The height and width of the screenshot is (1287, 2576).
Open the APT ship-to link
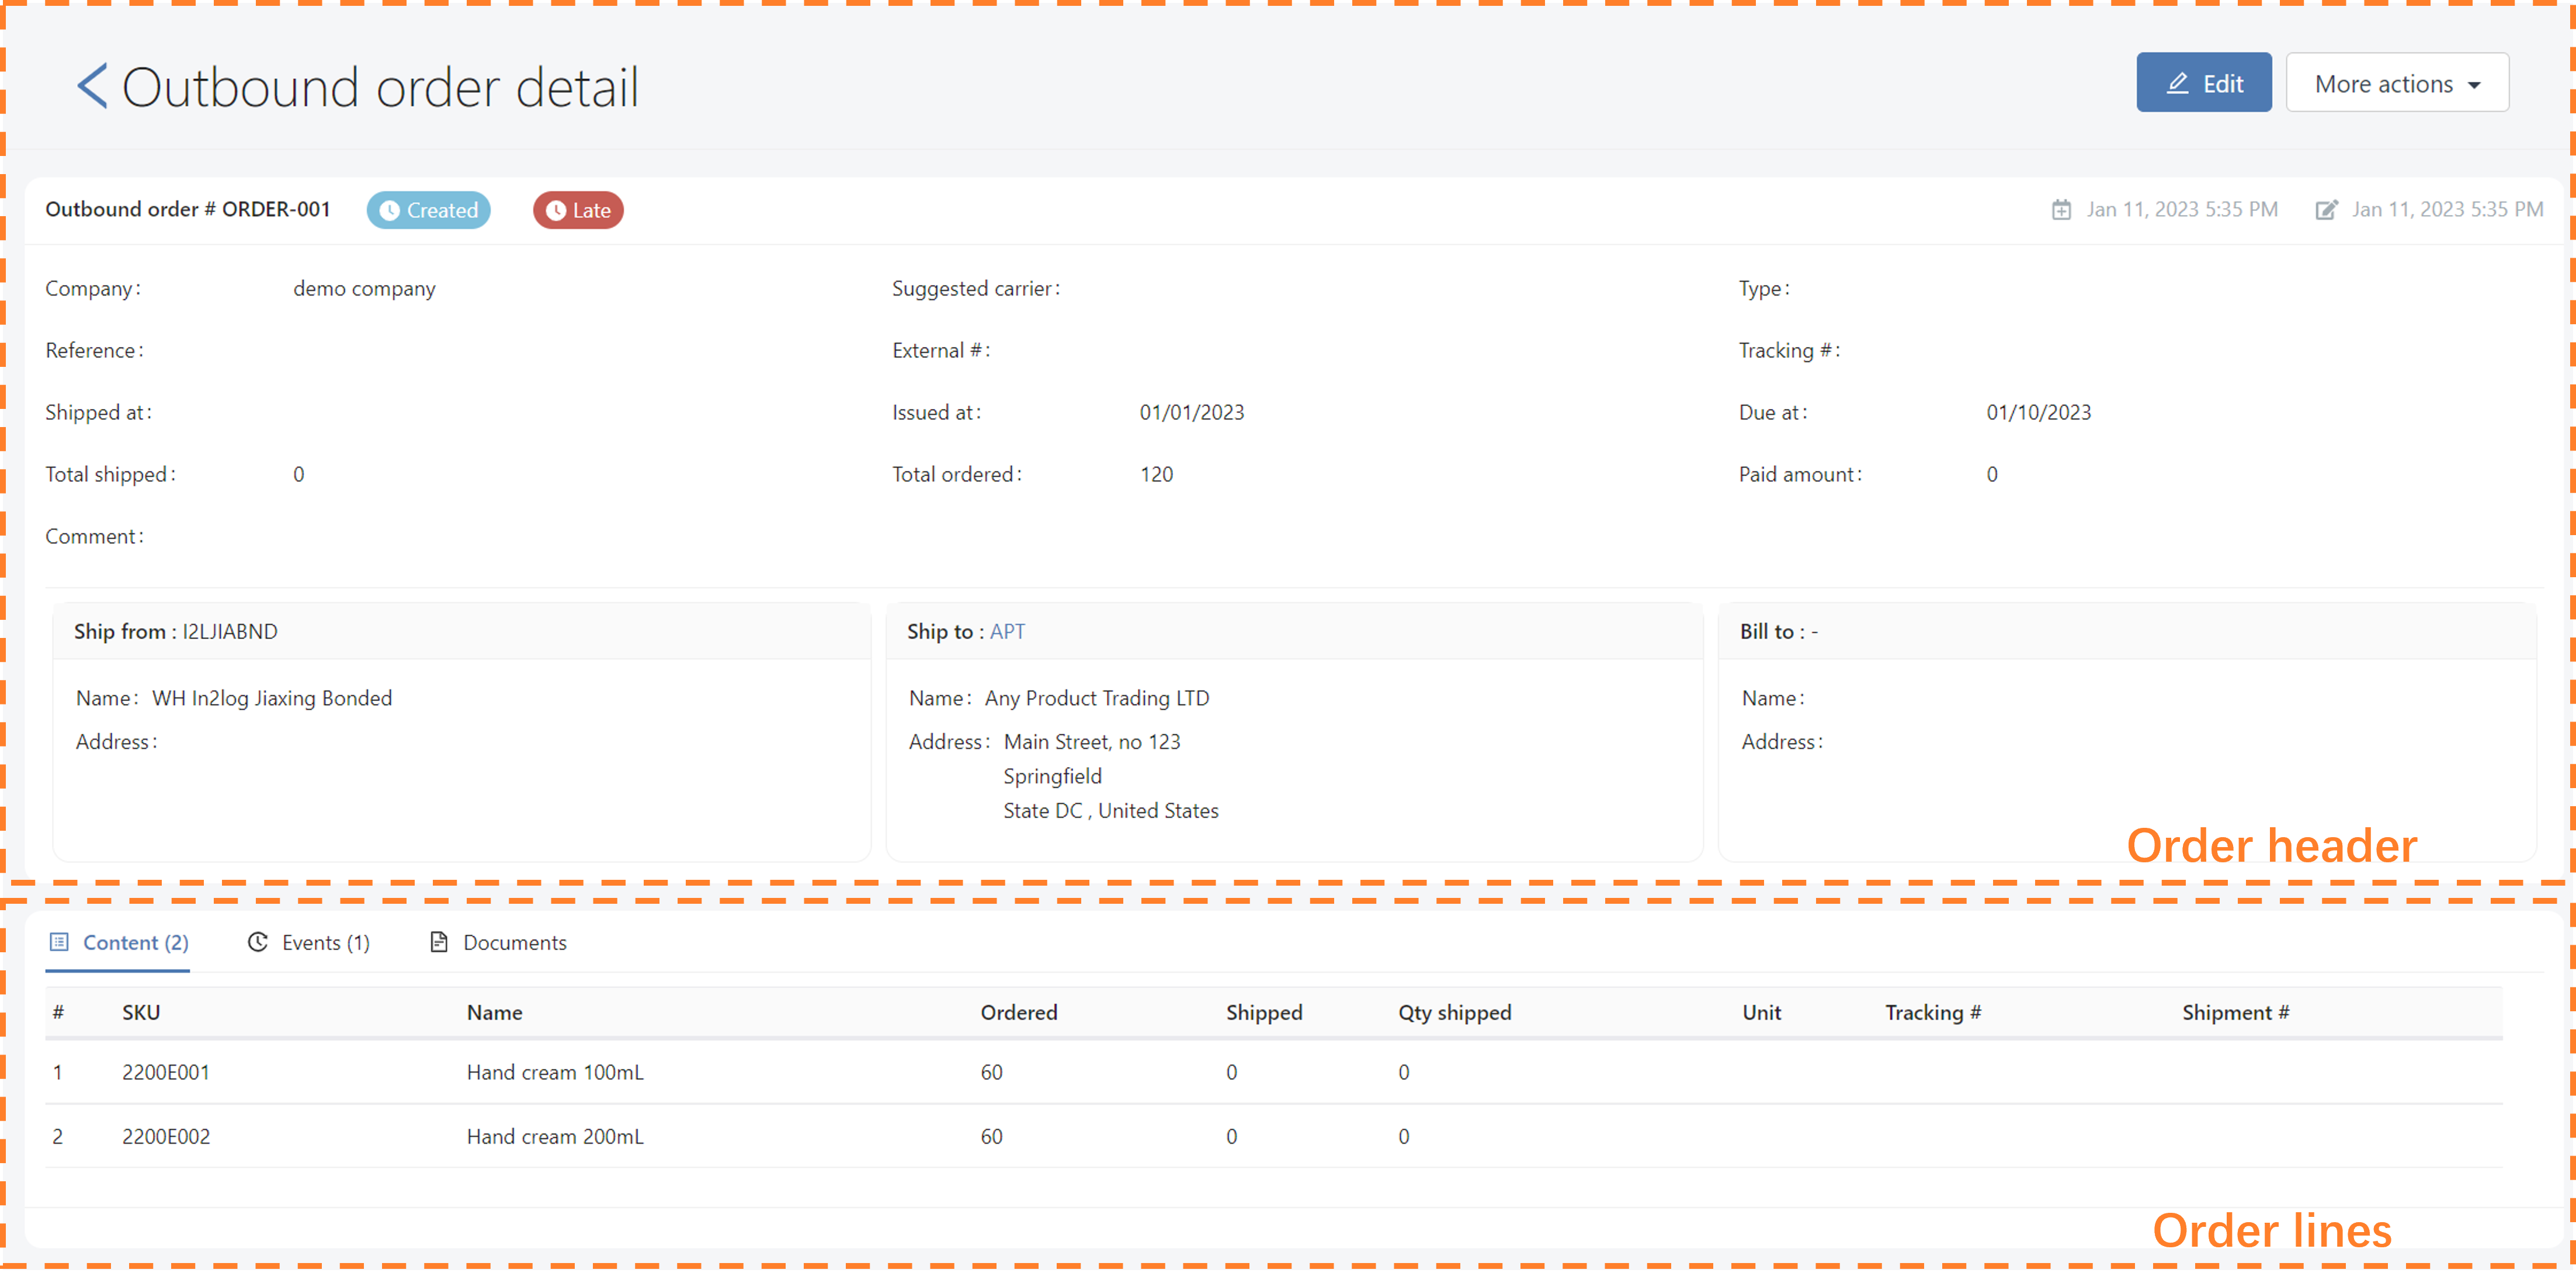[x=1007, y=632]
